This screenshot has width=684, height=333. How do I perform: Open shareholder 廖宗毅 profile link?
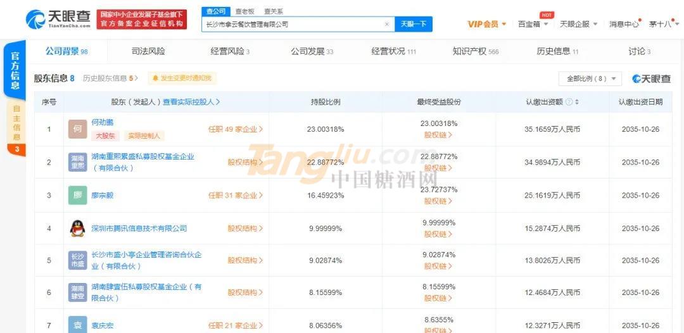tap(102, 195)
